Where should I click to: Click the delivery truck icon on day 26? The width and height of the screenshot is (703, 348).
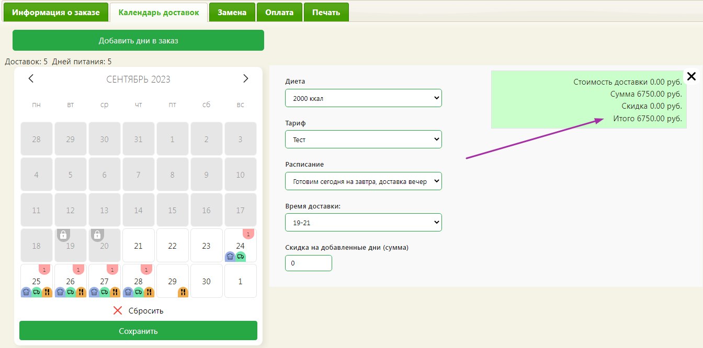pyautogui.click(x=71, y=292)
